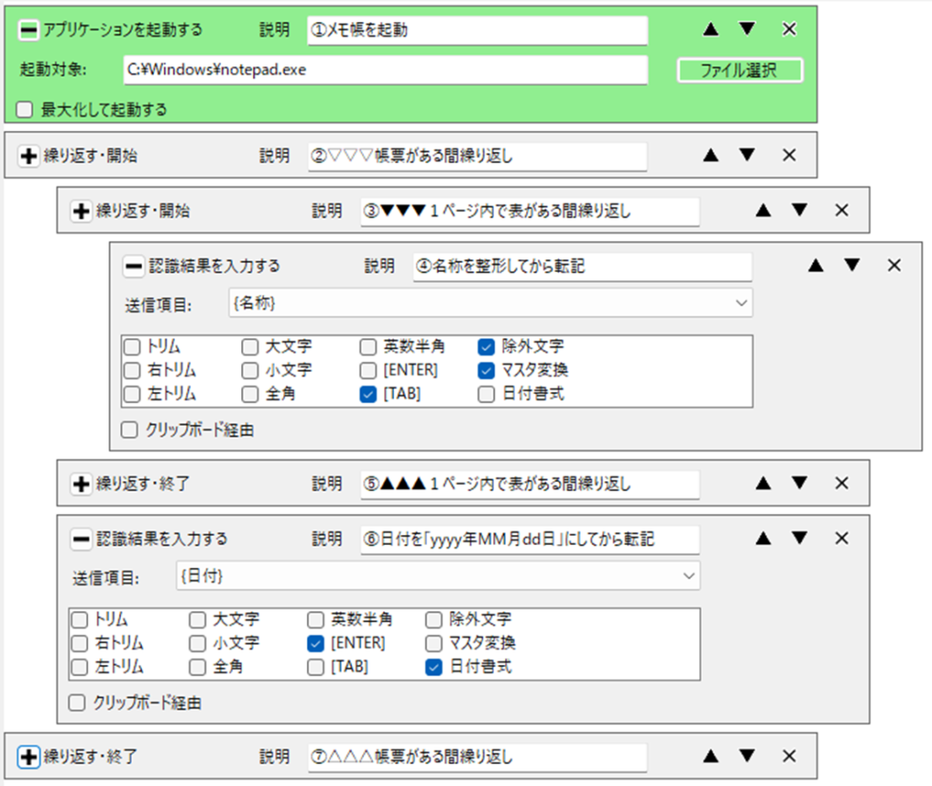This screenshot has width=932, height=786.
Task: Enable 最大化して起動する checkbox
Action: pyautogui.click(x=25, y=110)
